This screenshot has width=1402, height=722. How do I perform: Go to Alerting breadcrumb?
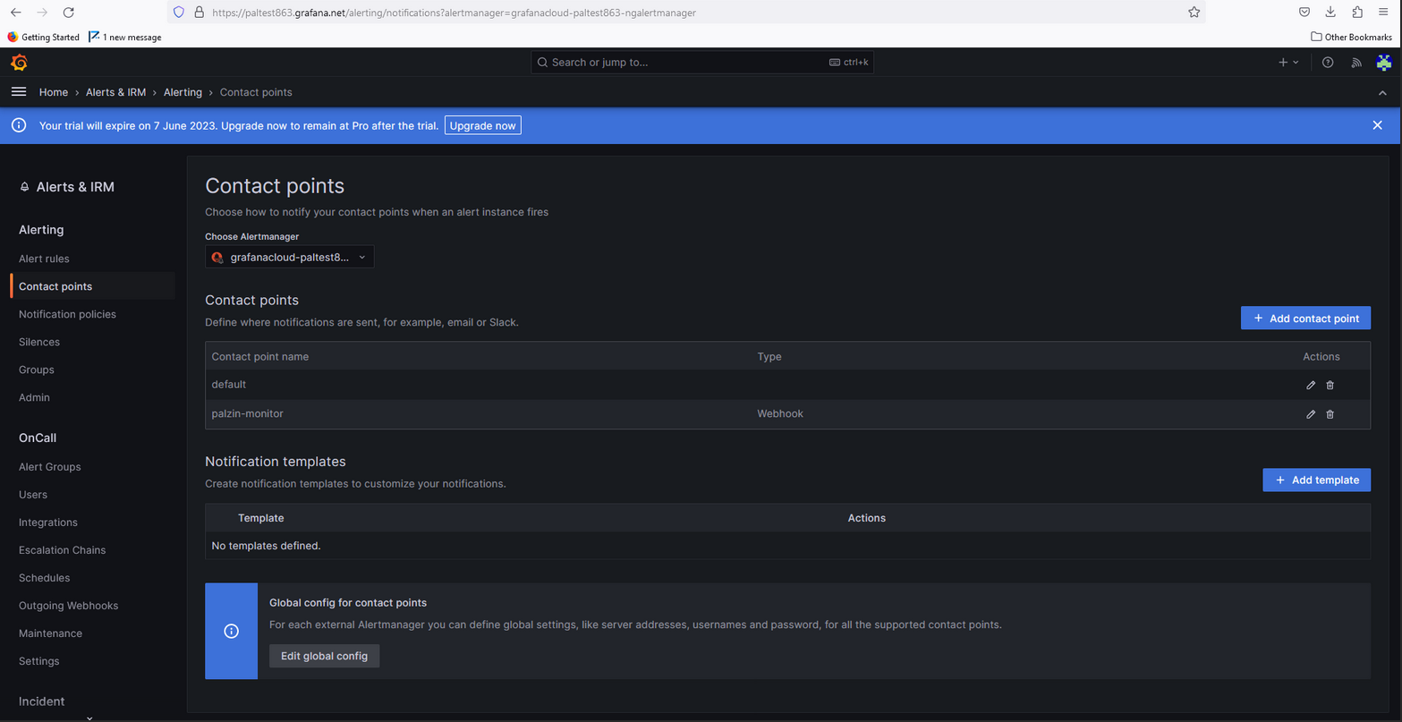pyautogui.click(x=183, y=92)
